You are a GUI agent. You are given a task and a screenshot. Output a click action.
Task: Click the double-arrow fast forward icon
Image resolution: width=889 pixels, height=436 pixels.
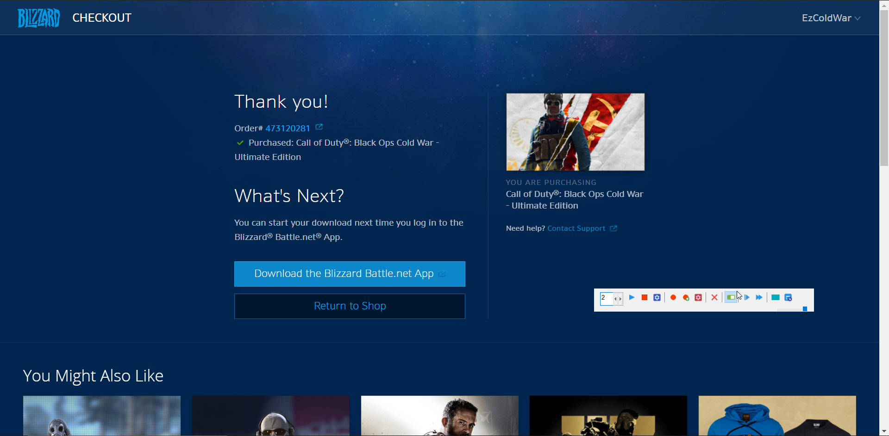tap(759, 297)
